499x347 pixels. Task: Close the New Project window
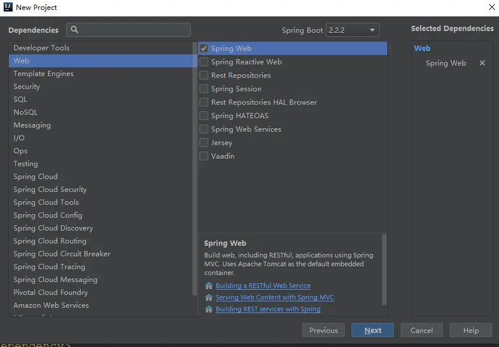point(491,7)
